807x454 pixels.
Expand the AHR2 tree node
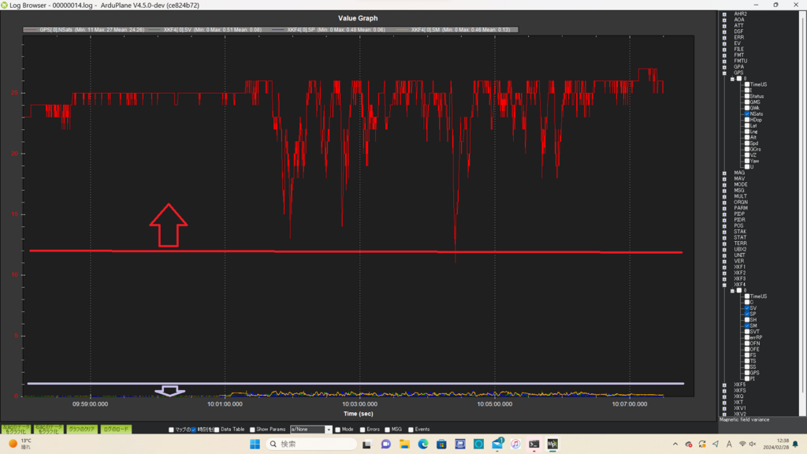pyautogui.click(x=724, y=14)
